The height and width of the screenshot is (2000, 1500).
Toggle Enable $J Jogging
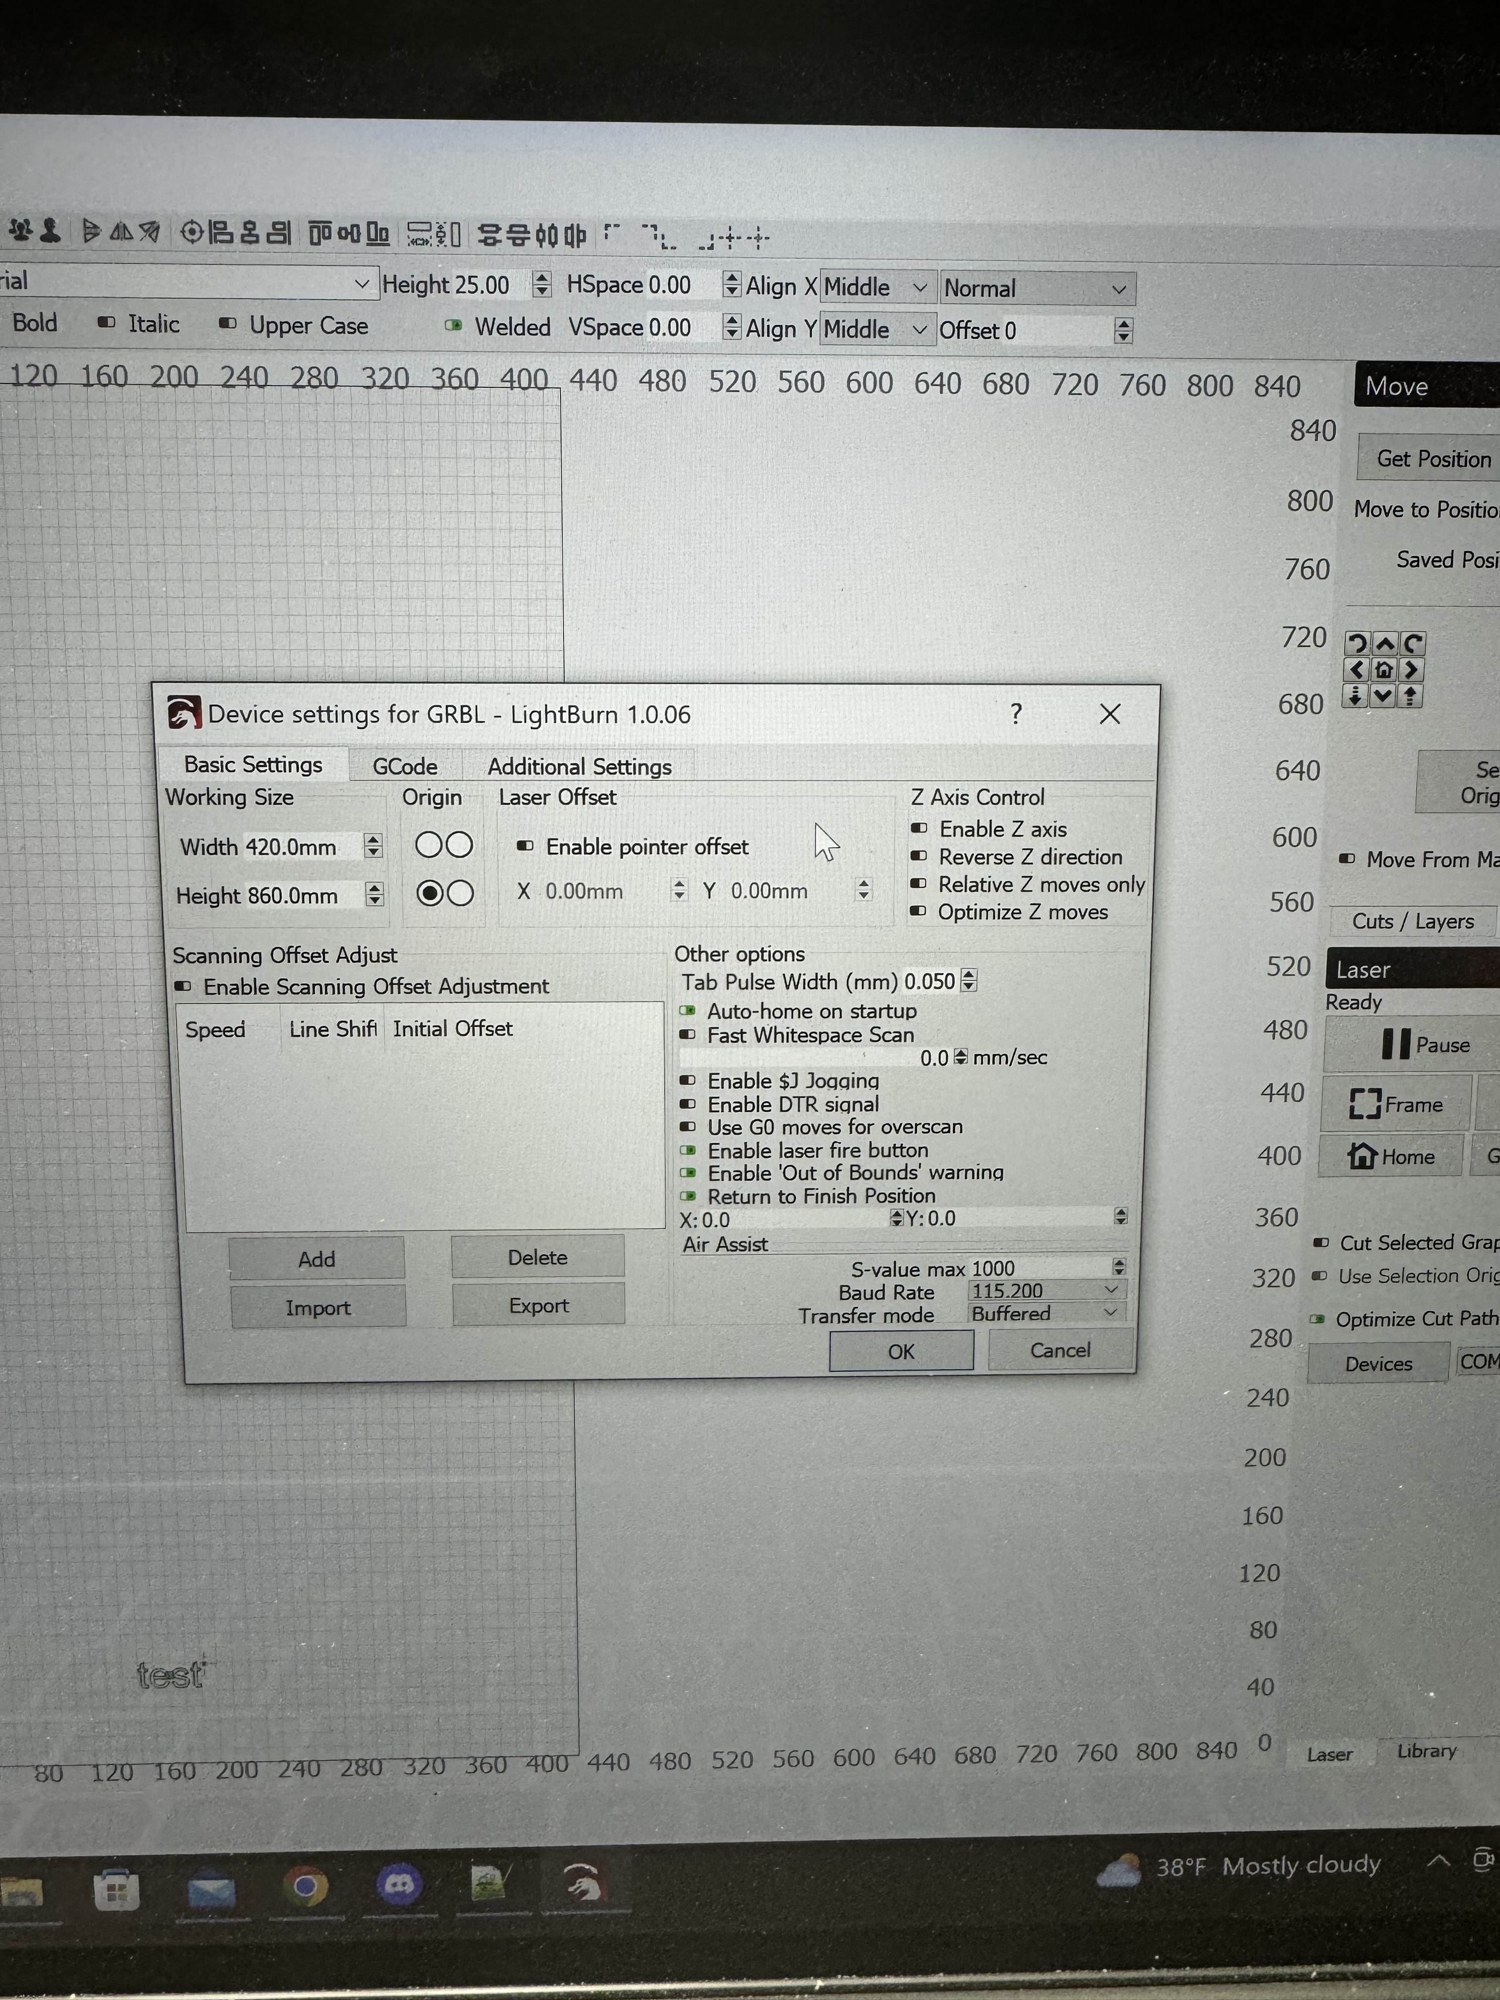(x=688, y=1080)
